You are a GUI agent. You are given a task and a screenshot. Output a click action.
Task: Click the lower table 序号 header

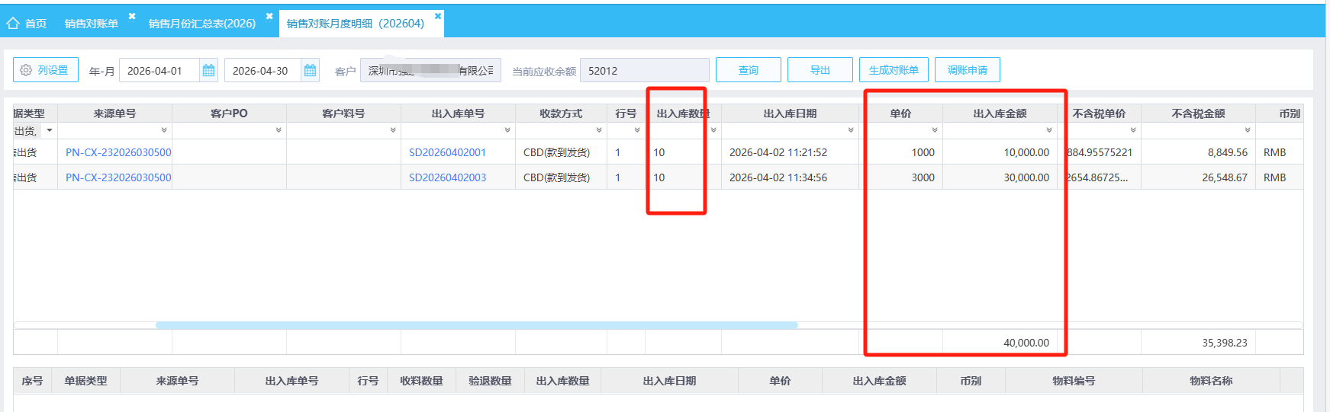click(x=32, y=381)
